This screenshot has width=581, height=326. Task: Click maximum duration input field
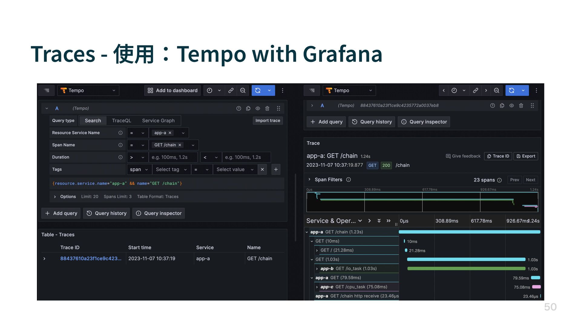[246, 157]
